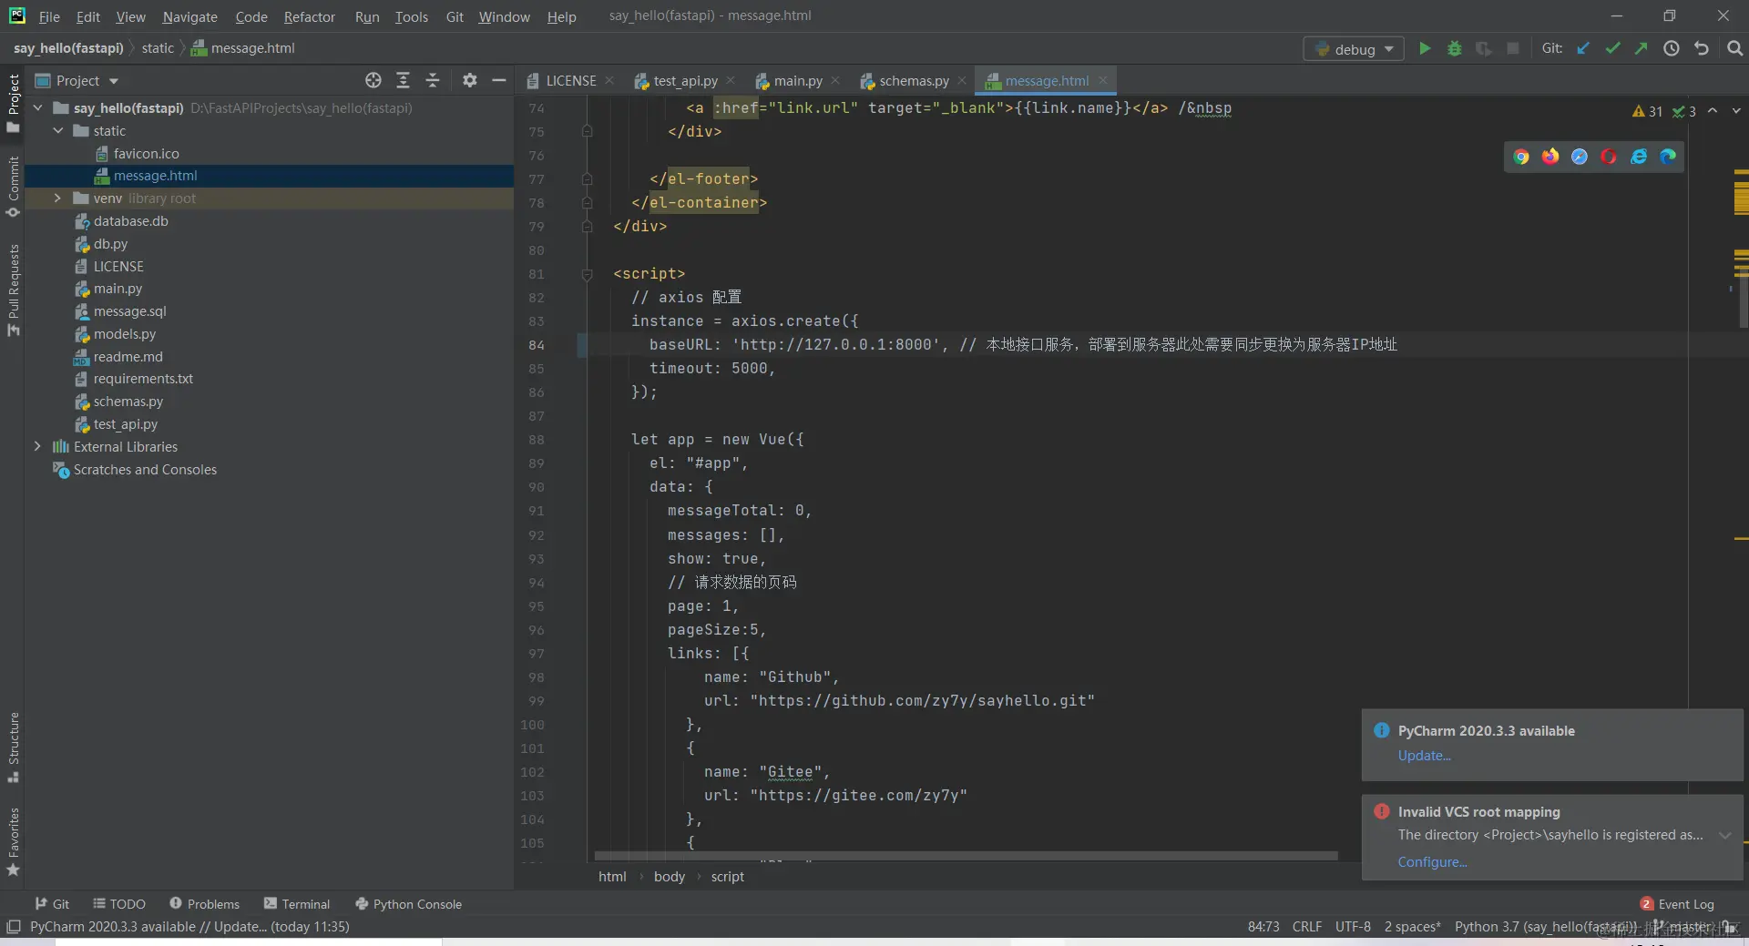Expand the venv library root folder
This screenshot has height=946, width=1749.
[x=58, y=198]
